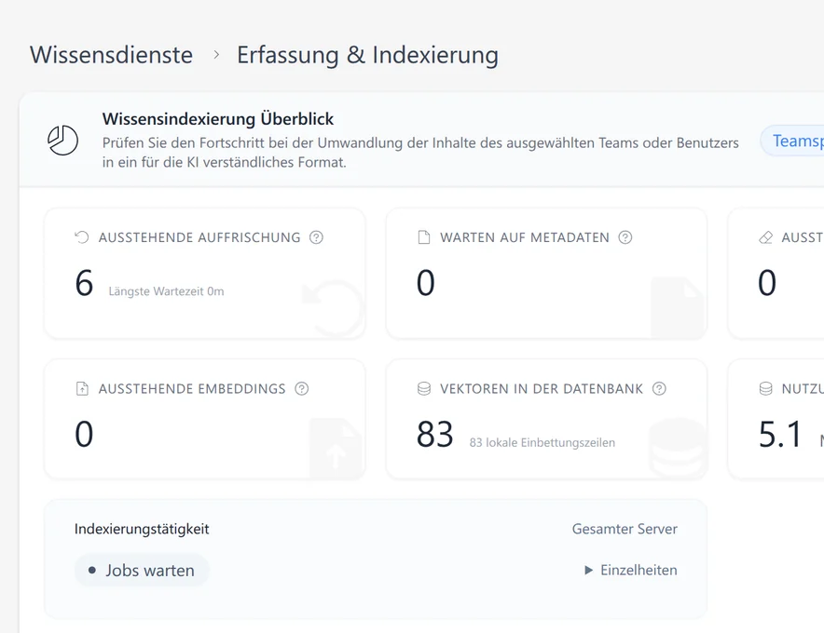Screen dimensions: 824x633
Task: Click the database icon beside Nutzu label
Action: point(765,388)
